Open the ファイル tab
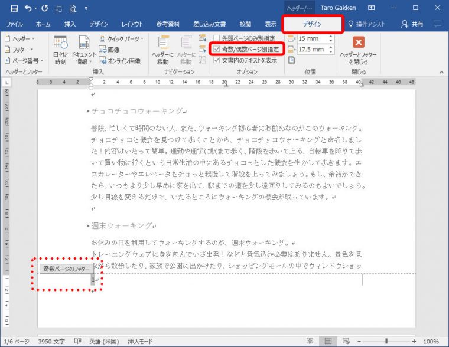449x347 pixels. point(15,24)
